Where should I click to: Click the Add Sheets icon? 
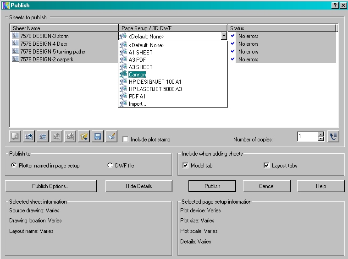[29, 136]
